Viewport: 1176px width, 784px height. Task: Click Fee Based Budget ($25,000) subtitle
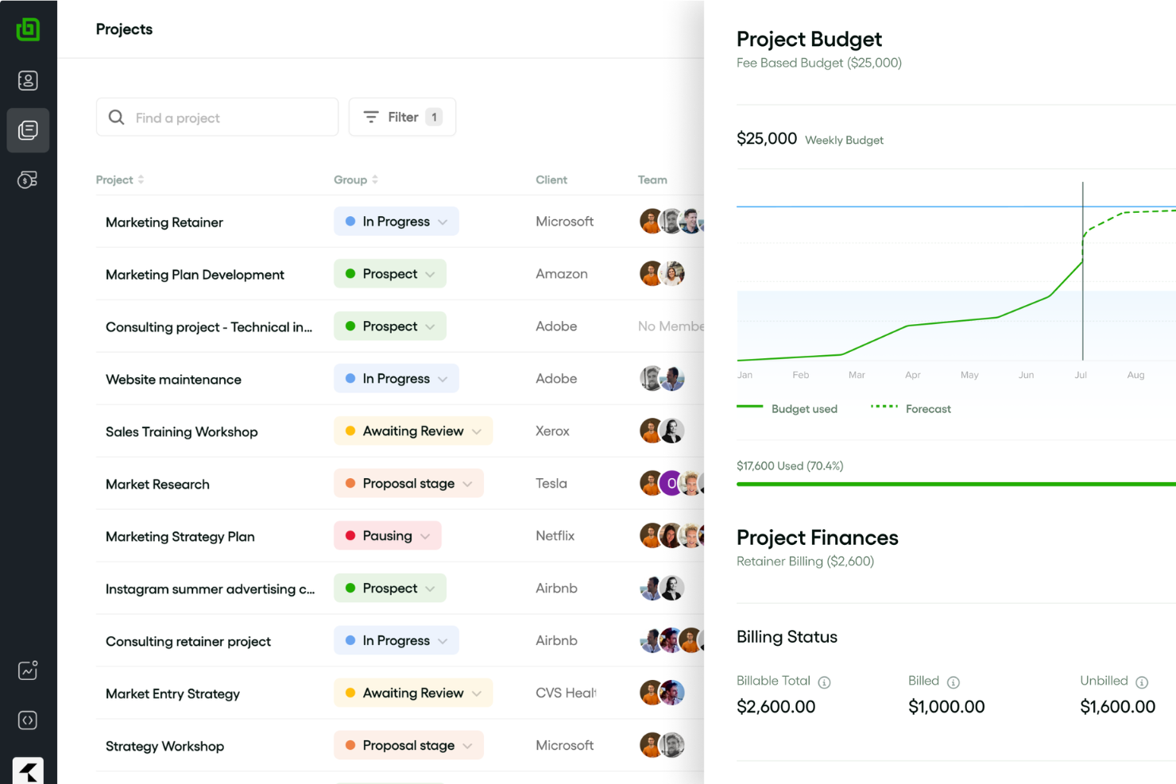click(x=819, y=63)
